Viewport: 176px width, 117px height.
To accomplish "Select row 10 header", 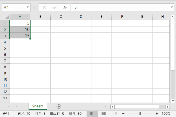I will tap(5, 79).
